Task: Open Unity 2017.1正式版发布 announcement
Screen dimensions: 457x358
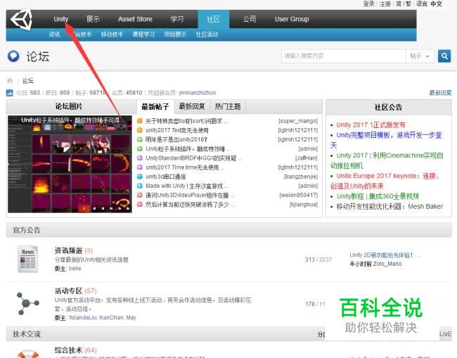Action: (x=371, y=124)
